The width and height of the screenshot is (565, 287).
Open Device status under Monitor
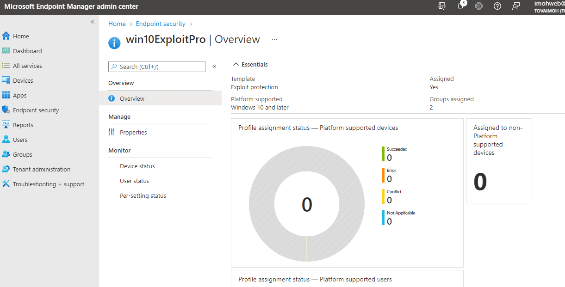pos(137,166)
